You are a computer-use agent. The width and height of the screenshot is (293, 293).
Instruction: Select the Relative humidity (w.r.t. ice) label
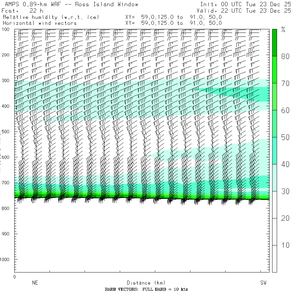coord(51,17)
